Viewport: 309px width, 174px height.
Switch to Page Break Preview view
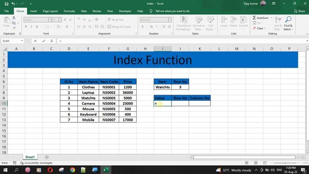(x=265, y=163)
